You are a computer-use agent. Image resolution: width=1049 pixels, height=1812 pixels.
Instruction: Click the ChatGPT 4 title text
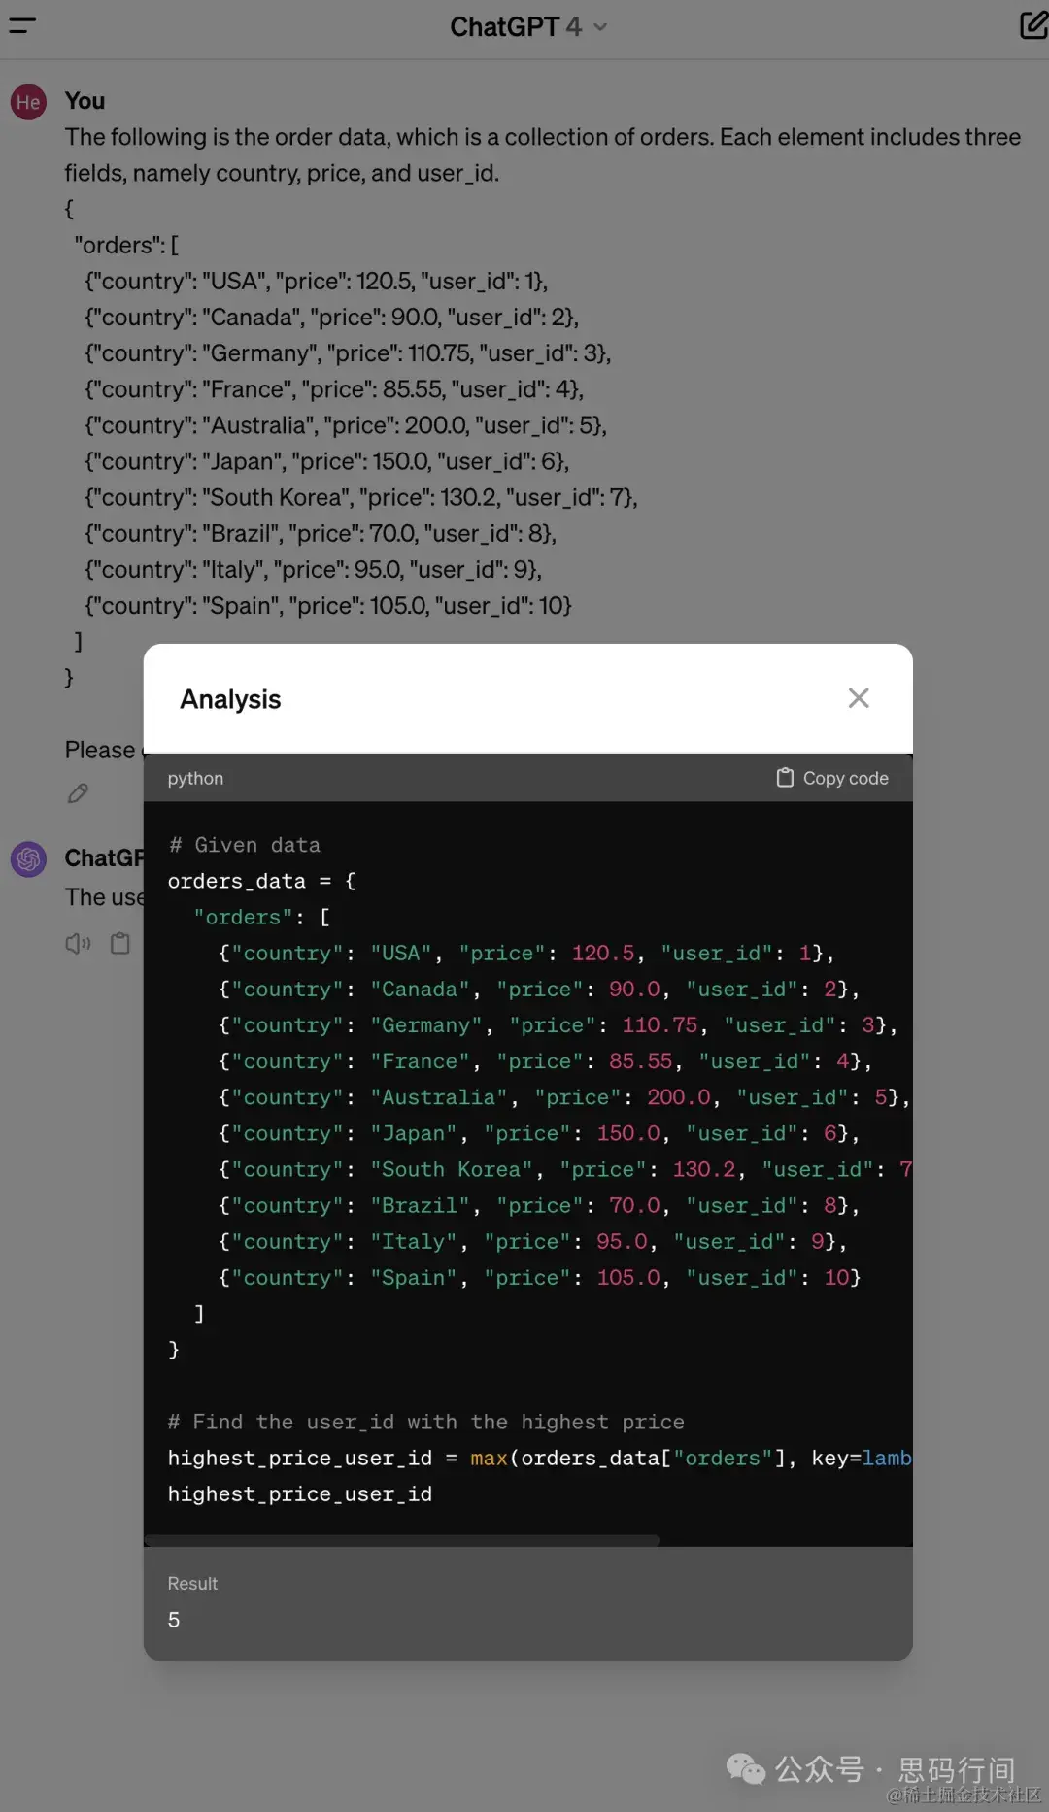click(516, 26)
